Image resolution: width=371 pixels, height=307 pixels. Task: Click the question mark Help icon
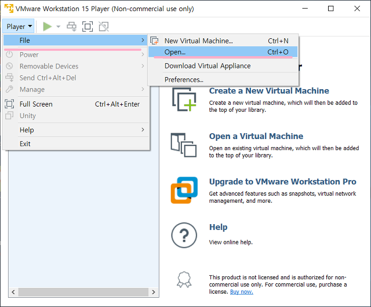[184, 235]
